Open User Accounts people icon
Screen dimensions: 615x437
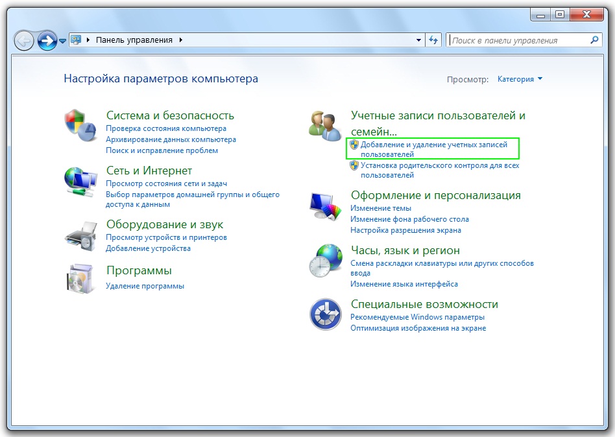pos(326,125)
